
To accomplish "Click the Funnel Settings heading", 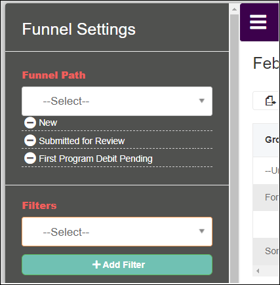I will 79,29.
